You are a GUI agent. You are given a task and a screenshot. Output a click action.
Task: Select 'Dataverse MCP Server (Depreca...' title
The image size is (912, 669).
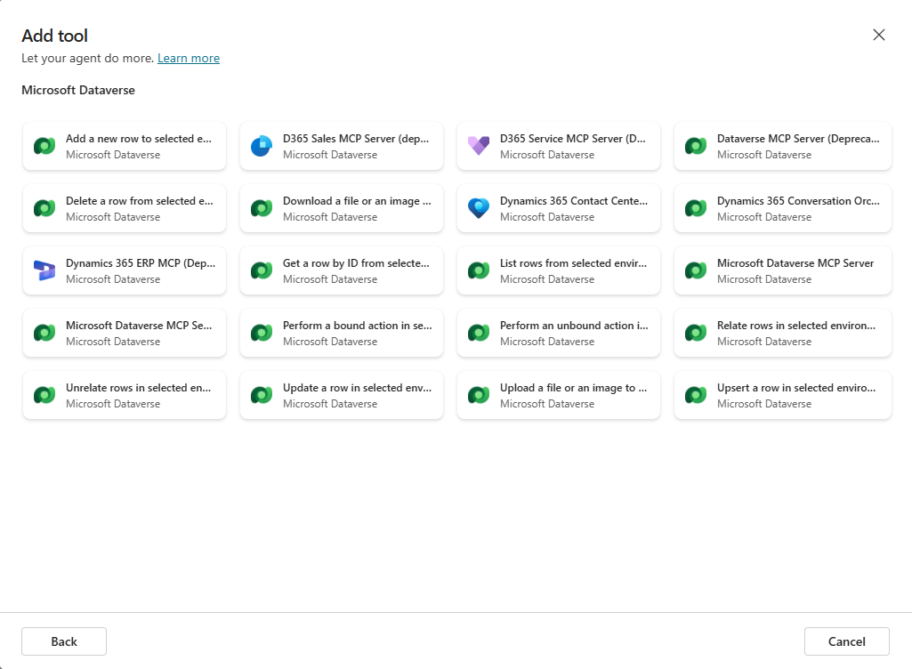[798, 139]
